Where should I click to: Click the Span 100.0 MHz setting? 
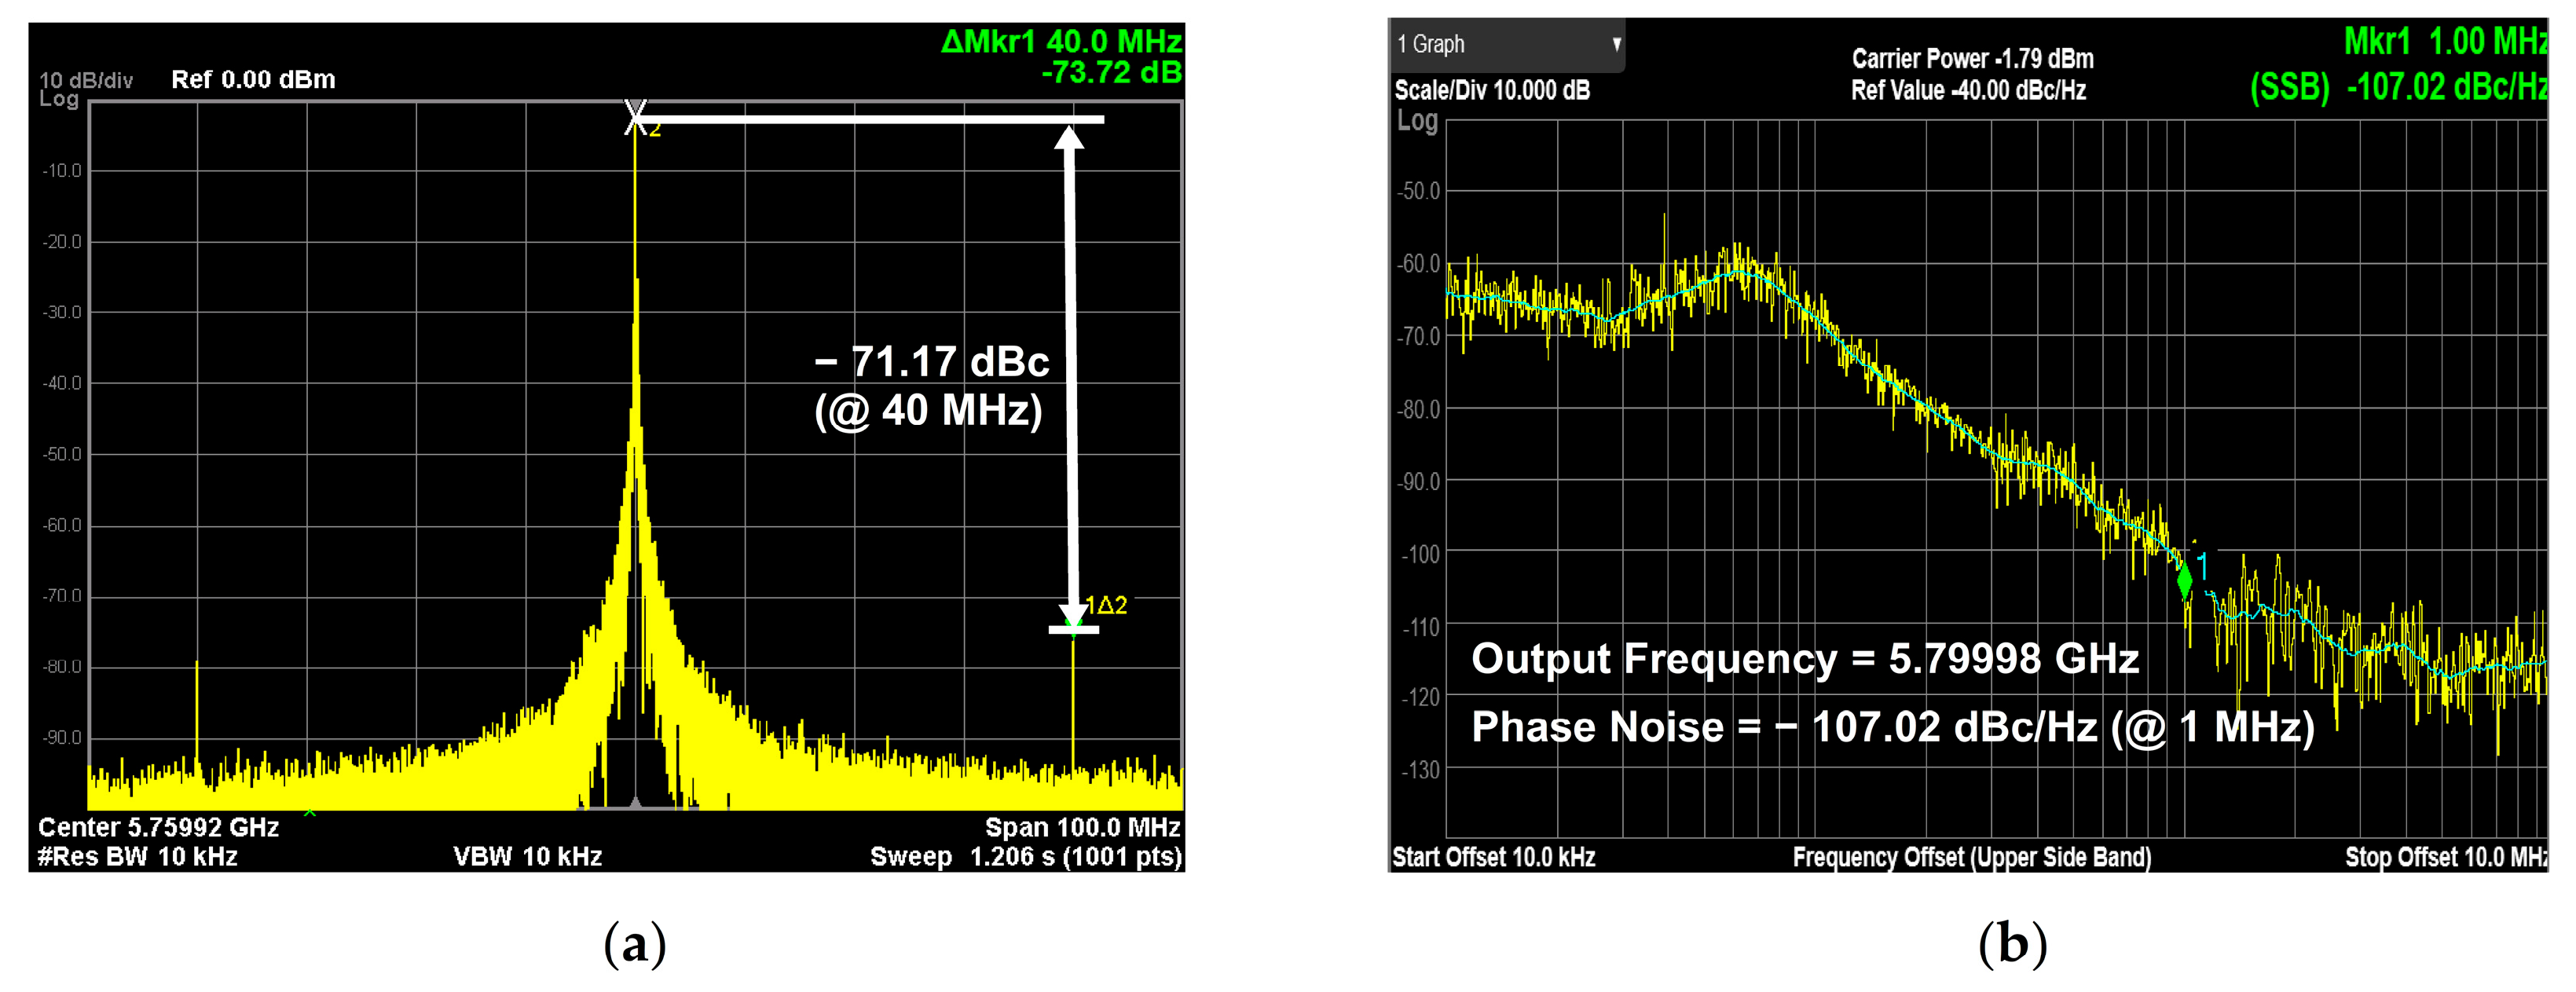[1082, 827]
